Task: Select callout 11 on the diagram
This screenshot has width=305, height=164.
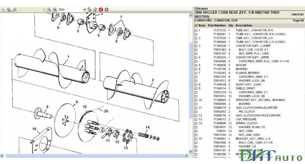Action: [x=108, y=141]
